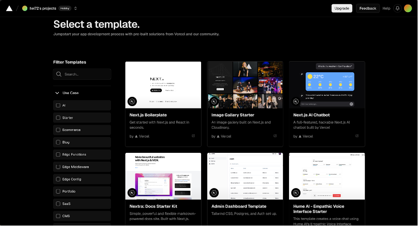Check the AI use case filter
The height and width of the screenshot is (226, 418).
(x=58, y=105)
